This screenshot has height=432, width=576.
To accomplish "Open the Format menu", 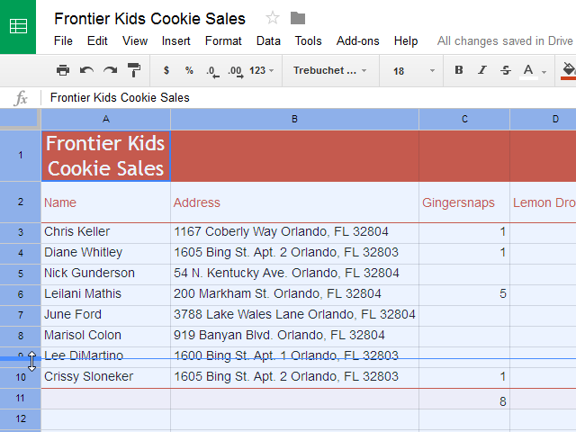I will coord(223,40).
